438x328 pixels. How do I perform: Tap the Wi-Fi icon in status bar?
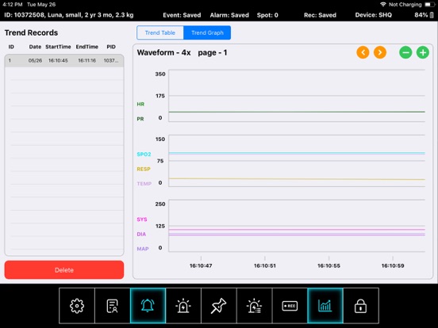click(x=383, y=5)
